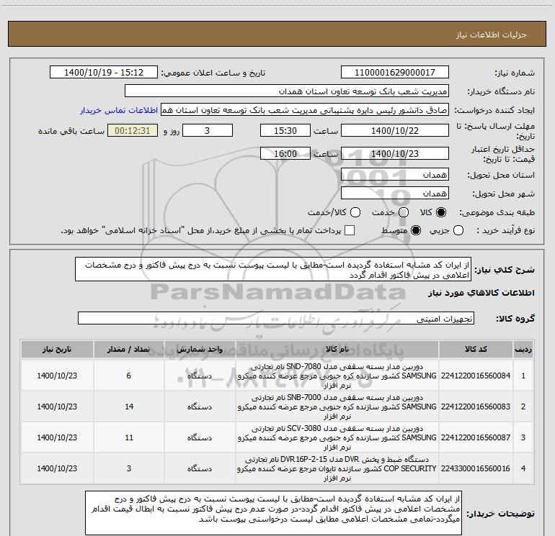Click price validity time 16:00
555x536 pixels.
(285, 154)
